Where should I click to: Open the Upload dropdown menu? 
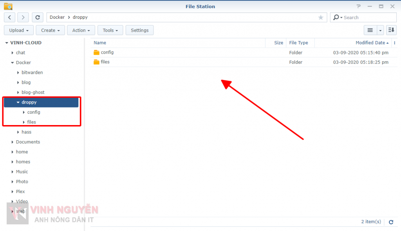[x=19, y=30]
